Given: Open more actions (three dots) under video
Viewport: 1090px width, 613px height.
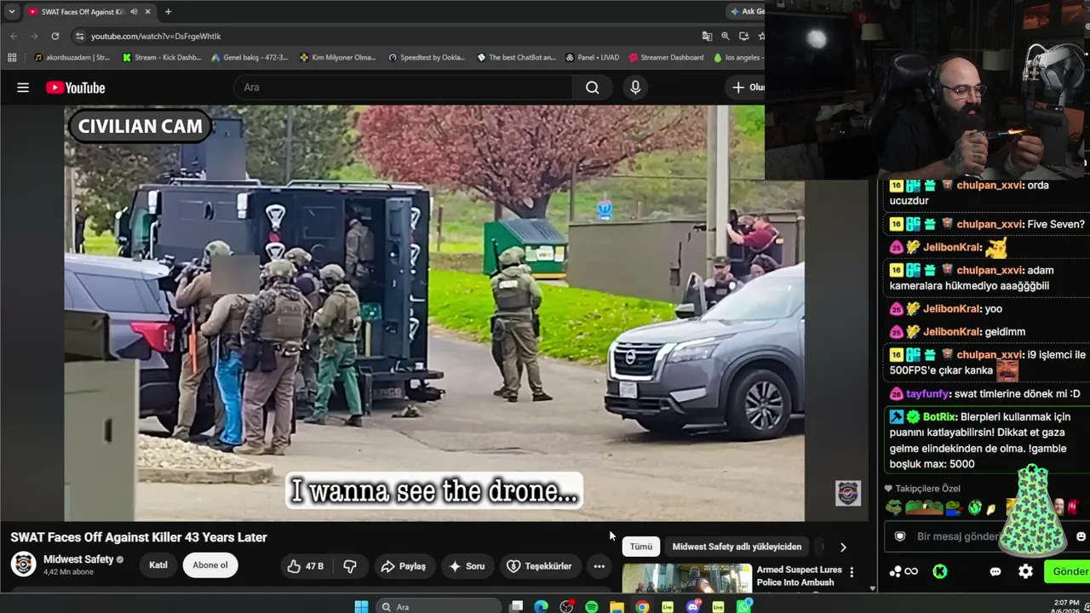Looking at the screenshot, I should tap(599, 566).
